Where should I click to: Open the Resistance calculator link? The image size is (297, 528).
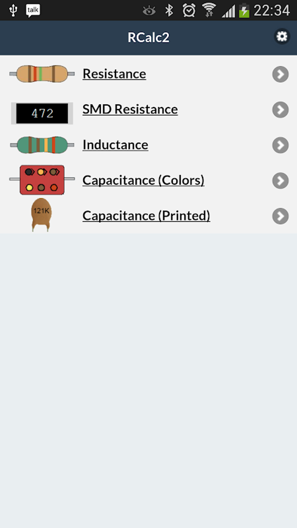(x=114, y=74)
